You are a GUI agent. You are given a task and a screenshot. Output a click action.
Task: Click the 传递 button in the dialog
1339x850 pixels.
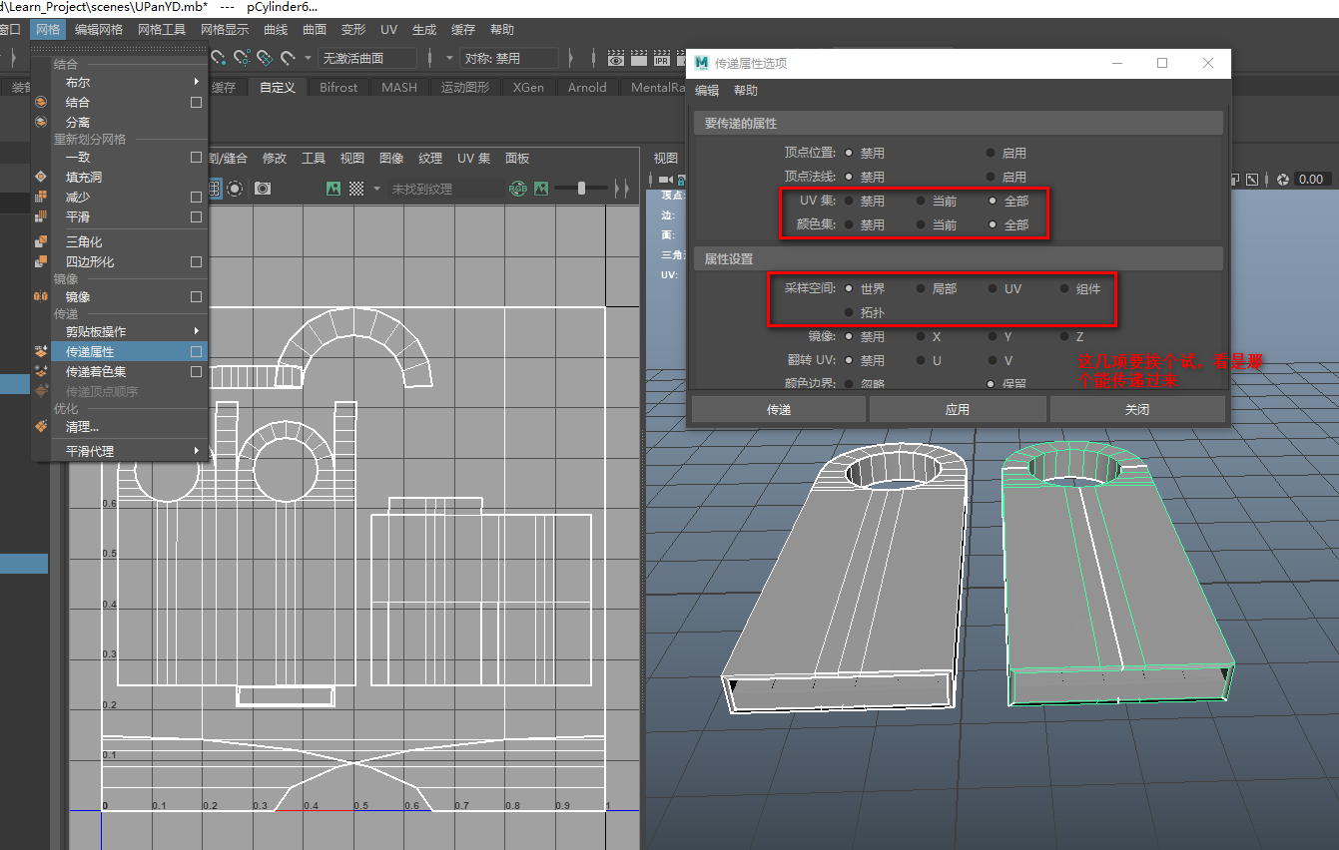[x=779, y=409]
